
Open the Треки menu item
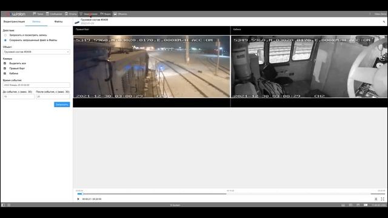click(x=38, y=14)
